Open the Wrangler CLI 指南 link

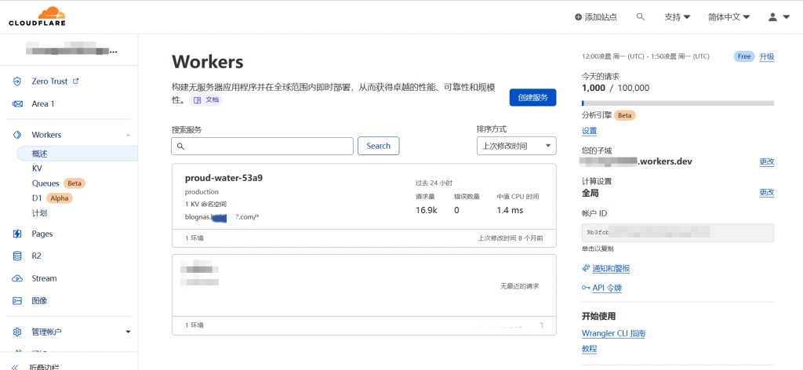[613, 334]
